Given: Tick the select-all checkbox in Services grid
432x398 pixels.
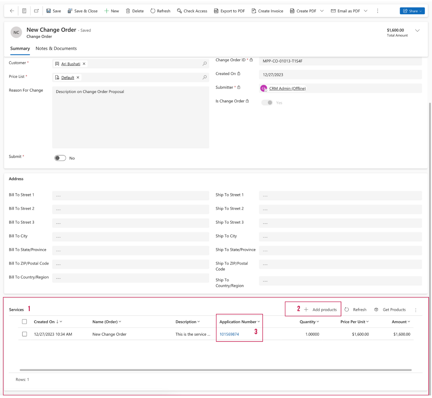Looking at the screenshot, I should [25, 321].
